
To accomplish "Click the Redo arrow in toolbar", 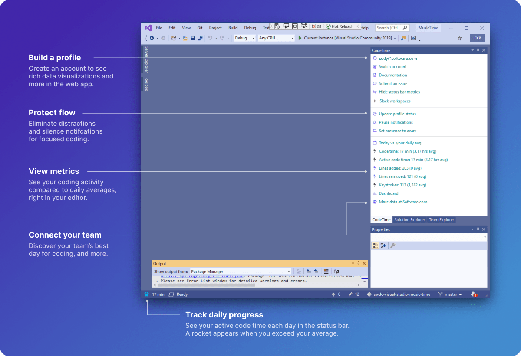I will (222, 38).
